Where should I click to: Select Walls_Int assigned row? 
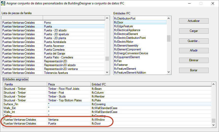[107, 112]
